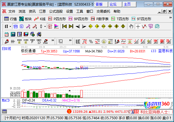Click the 主页 button
This screenshot has height=122, width=174.
tap(129, 4)
